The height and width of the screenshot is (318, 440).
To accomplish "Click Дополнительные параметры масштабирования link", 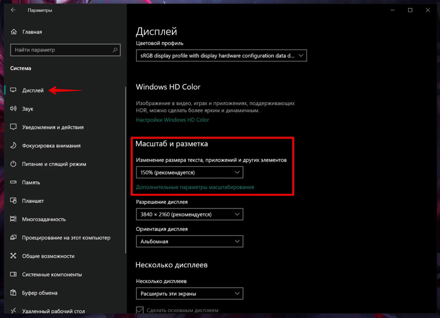I will click(x=195, y=187).
